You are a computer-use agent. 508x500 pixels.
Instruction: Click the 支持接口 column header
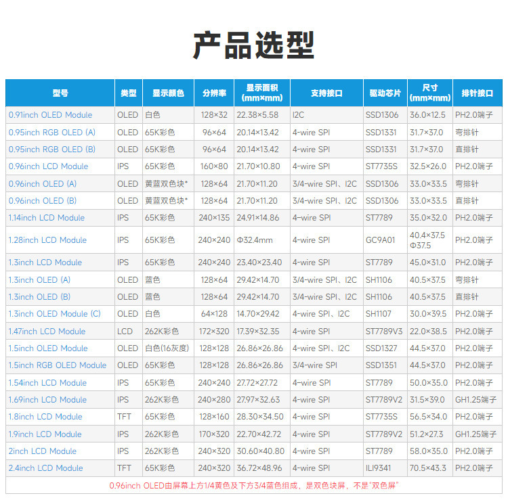(326, 93)
